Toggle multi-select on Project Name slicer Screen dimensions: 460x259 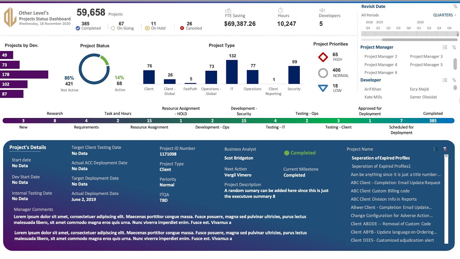(x=436, y=149)
